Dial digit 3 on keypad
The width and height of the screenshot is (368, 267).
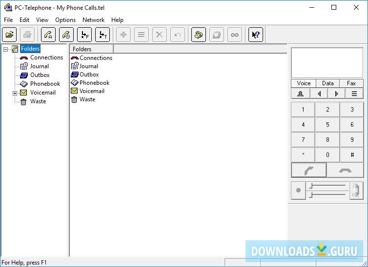[x=352, y=109]
